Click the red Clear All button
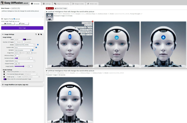The height and width of the screenshot is (123, 187). click(50, 8)
